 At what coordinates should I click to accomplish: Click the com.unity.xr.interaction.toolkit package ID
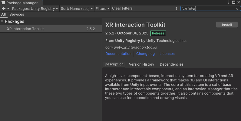click(x=131, y=47)
